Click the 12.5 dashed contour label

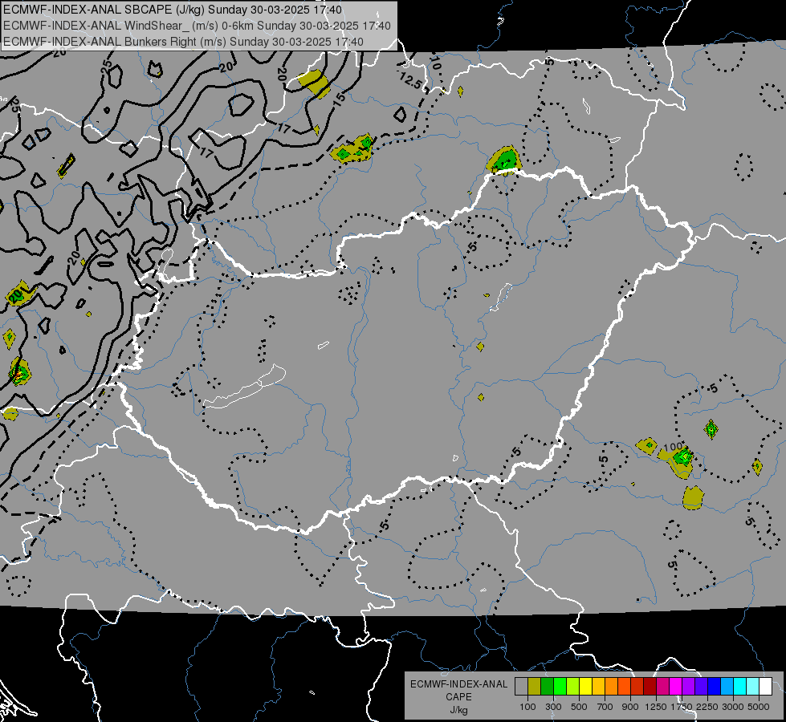411,81
